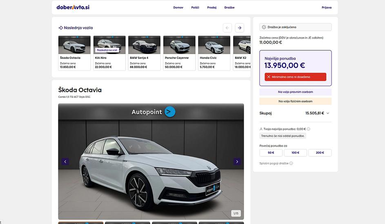The width and height of the screenshot is (385, 224).
Task: Click info icon beside Tvoja najvišja ponudba
Action: point(309,129)
